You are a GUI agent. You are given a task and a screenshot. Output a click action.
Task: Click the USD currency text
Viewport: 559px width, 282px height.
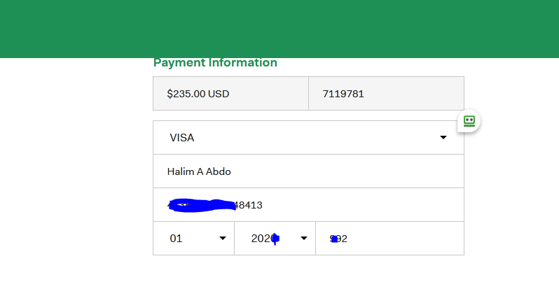click(219, 94)
